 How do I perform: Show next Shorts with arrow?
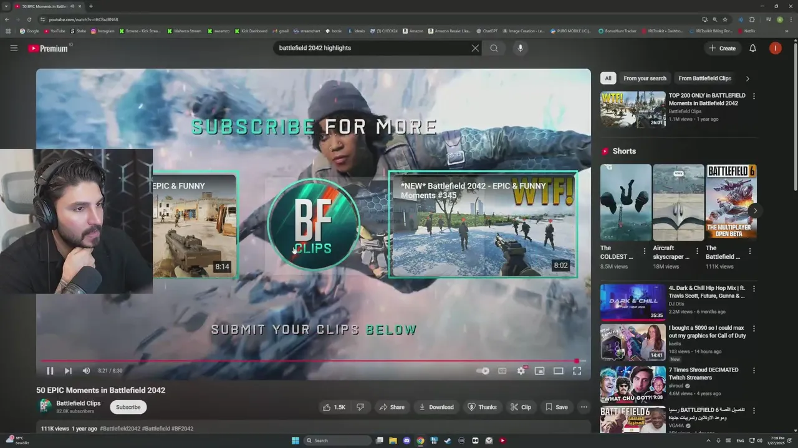pyautogui.click(x=755, y=210)
